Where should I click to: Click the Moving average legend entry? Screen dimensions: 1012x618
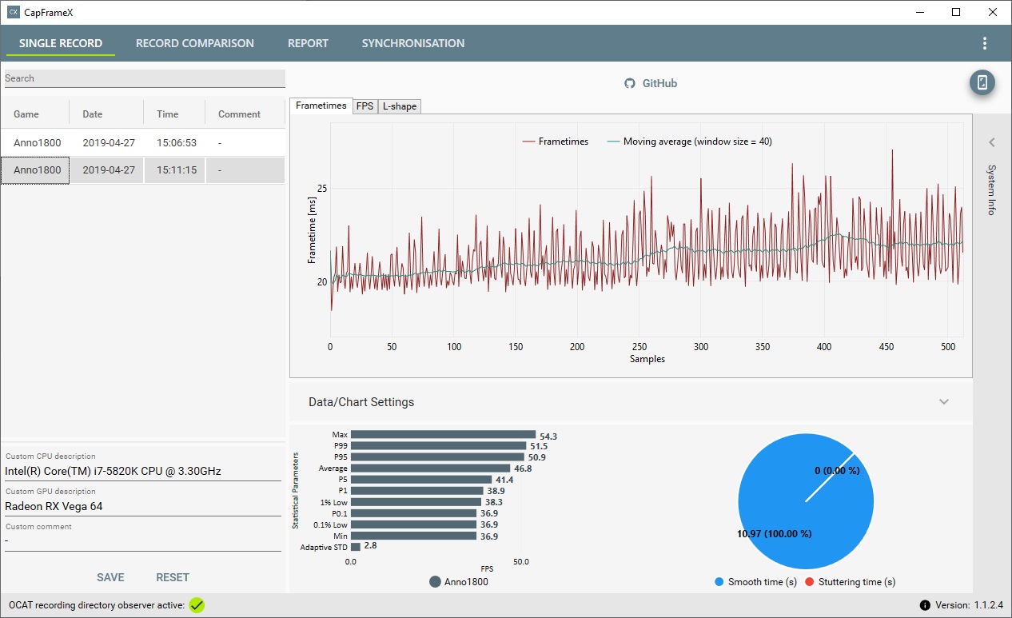689,142
